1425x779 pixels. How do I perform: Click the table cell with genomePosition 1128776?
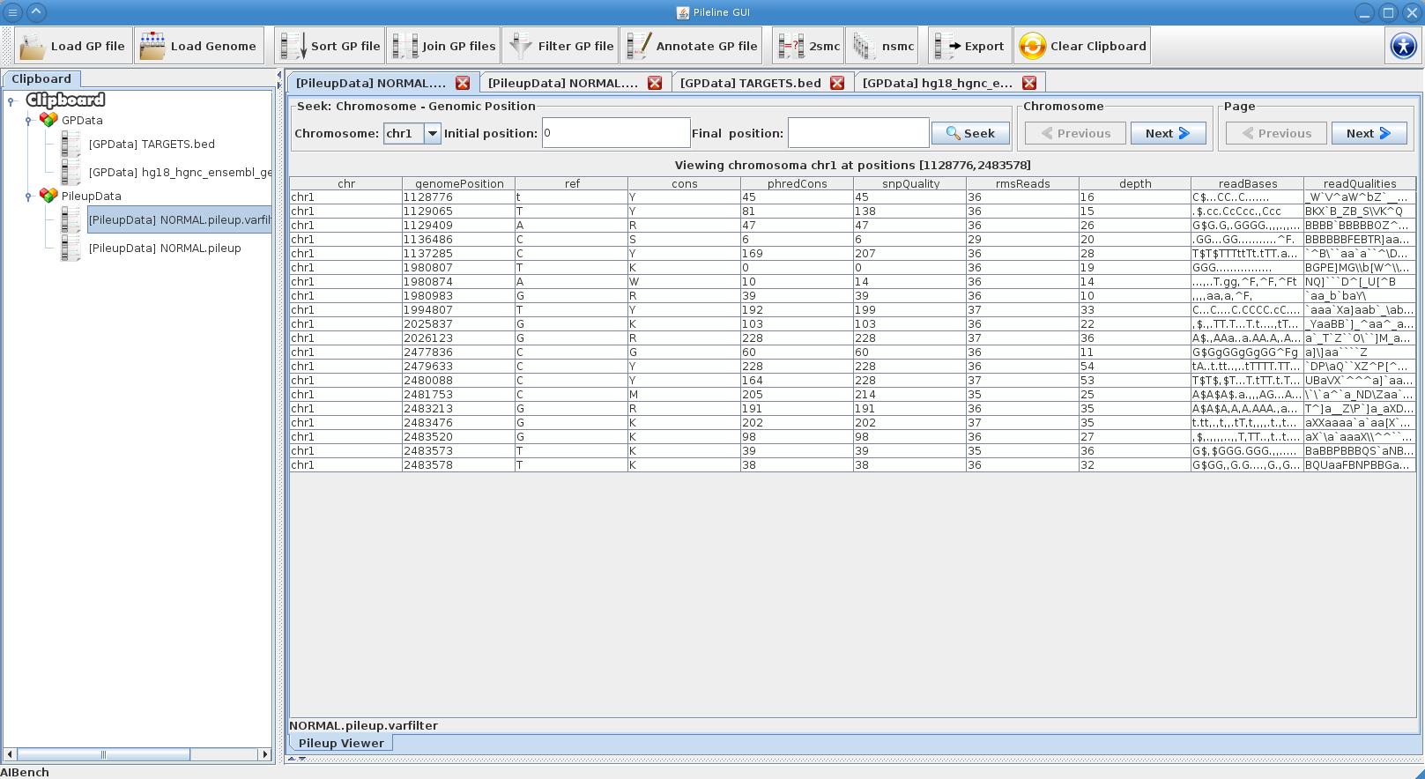click(458, 197)
